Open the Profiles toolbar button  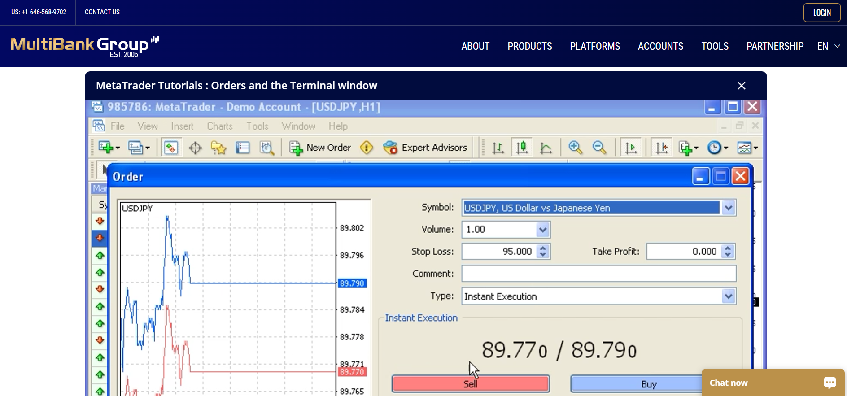click(139, 148)
